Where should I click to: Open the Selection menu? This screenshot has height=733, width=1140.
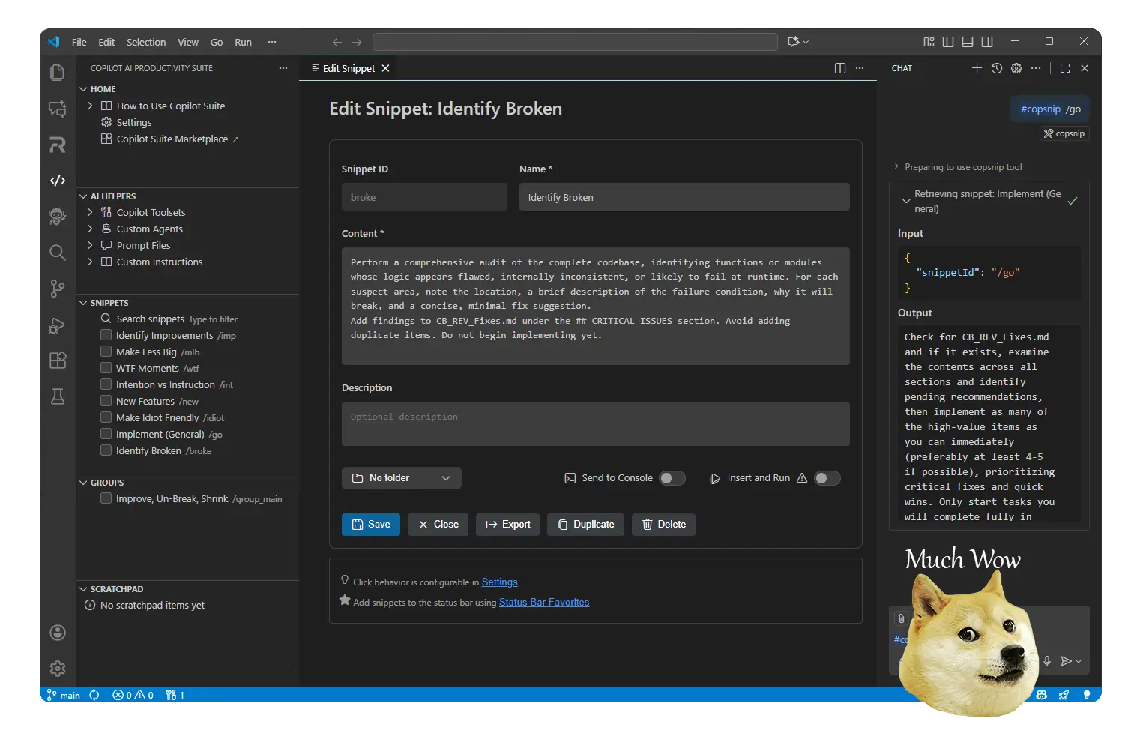146,42
